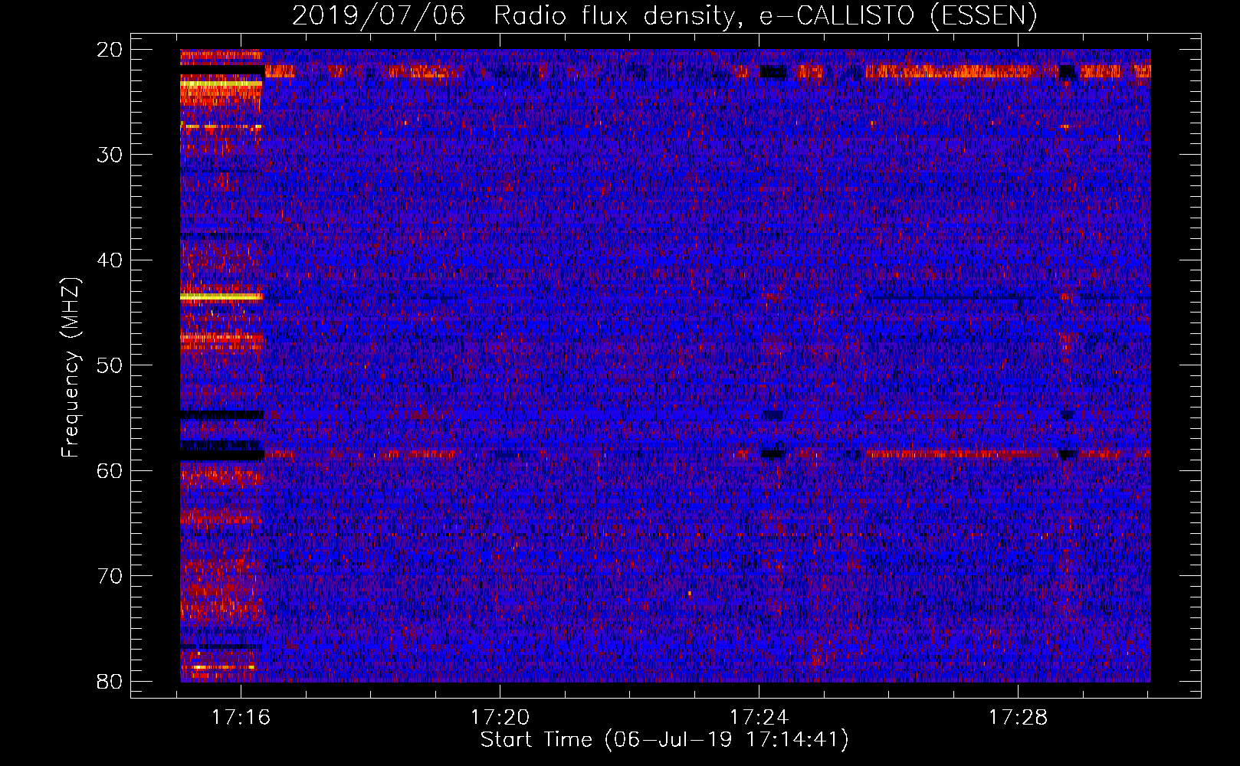This screenshot has width=1240, height=766.
Task: Click the 20 frequency tick label
Action: [110, 50]
